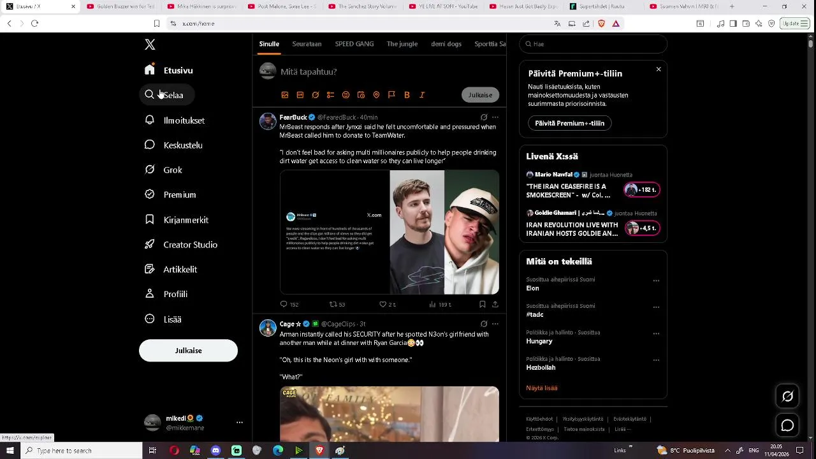
Task: Join Mario Nawfal's live space
Action: pyautogui.click(x=641, y=190)
